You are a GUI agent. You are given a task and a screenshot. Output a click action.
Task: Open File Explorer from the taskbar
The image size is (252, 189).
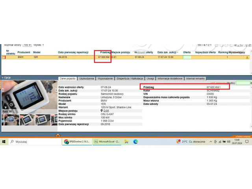click(x=126, y=141)
